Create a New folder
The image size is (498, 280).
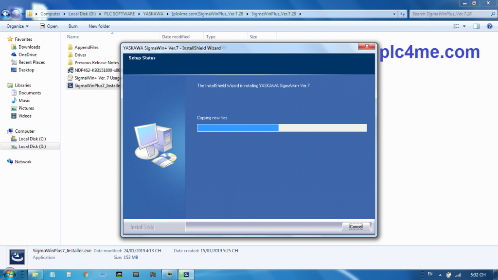[99, 26]
